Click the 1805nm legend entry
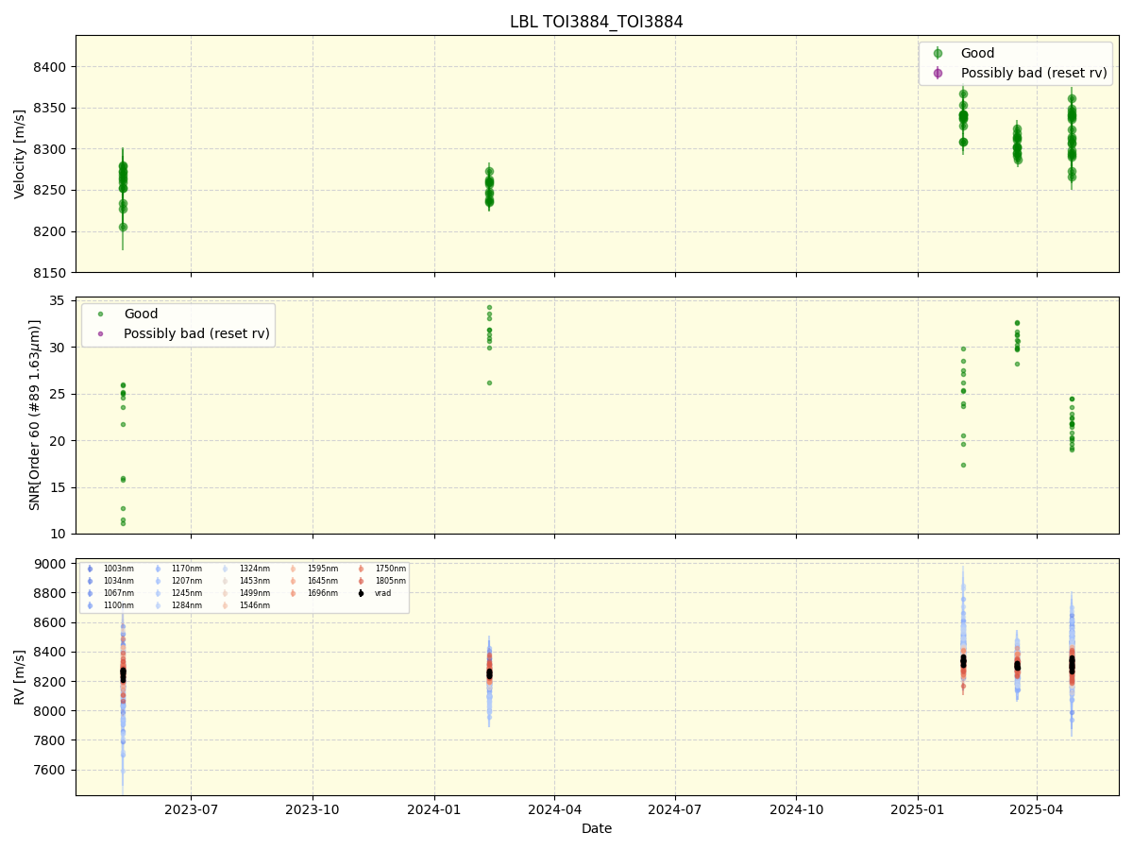1133x850 pixels. tap(390, 581)
